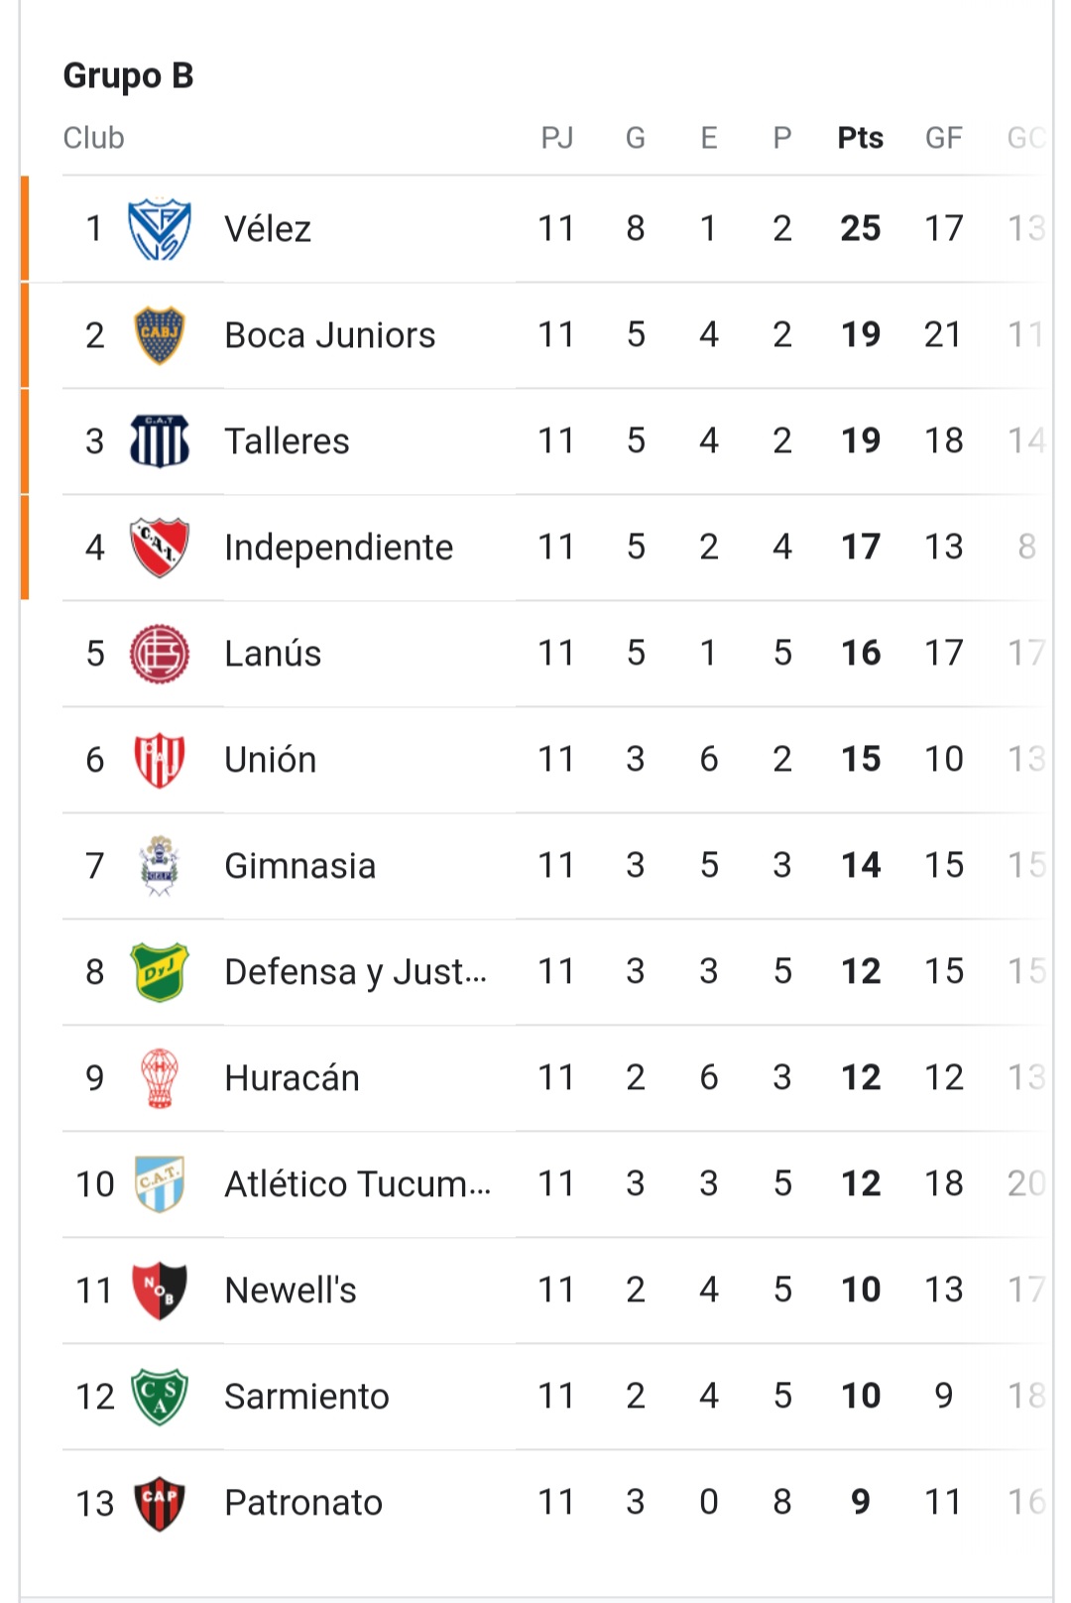
Task: Tap the Sarmiento green crest icon
Action: [x=160, y=1397]
